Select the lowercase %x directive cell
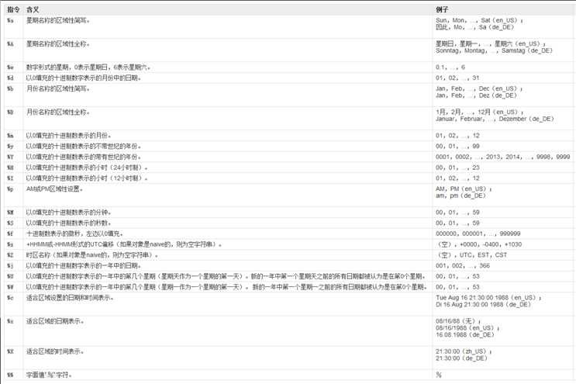Image resolution: width=576 pixels, height=384 pixels. pyautogui.click(x=10, y=321)
